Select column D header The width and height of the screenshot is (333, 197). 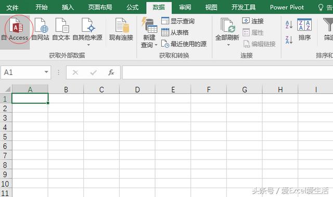pos(137,89)
